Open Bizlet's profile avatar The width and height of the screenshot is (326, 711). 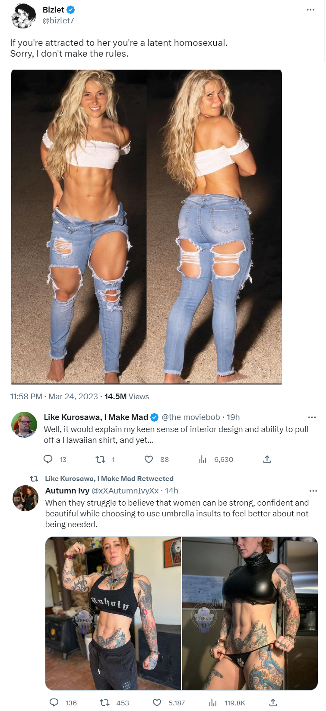[24, 16]
